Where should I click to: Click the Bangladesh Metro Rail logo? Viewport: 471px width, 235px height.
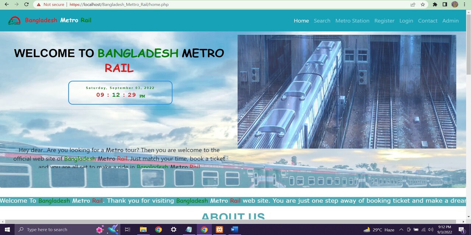(14, 21)
